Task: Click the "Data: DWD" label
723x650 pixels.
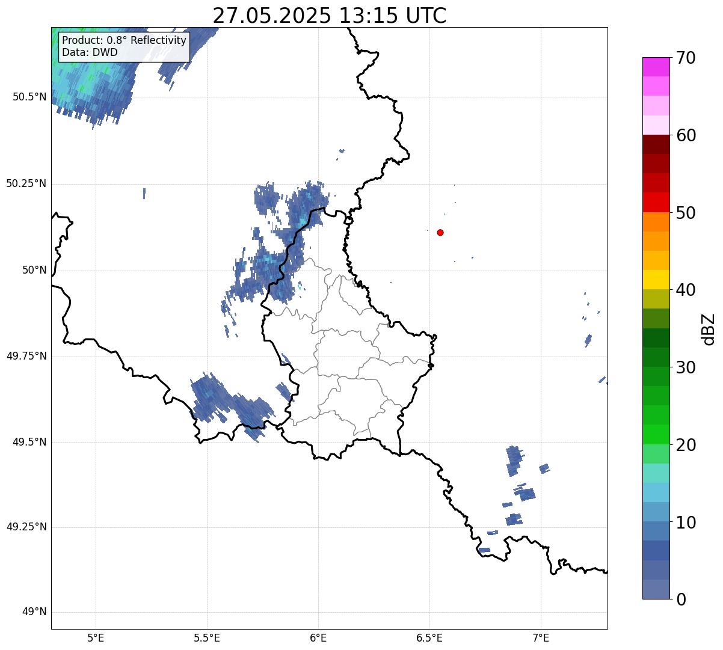Action: (x=90, y=52)
